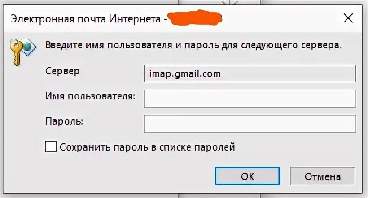Tick the Сохранить пароль checkbox
368x198 pixels.
50,146
